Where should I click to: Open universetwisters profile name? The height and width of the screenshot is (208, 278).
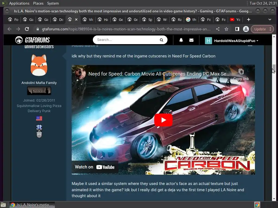(39, 47)
